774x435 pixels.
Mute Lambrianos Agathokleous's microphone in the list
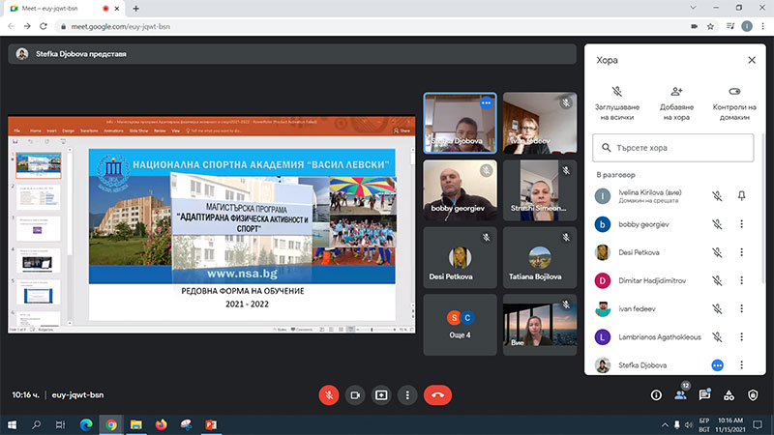(717, 336)
